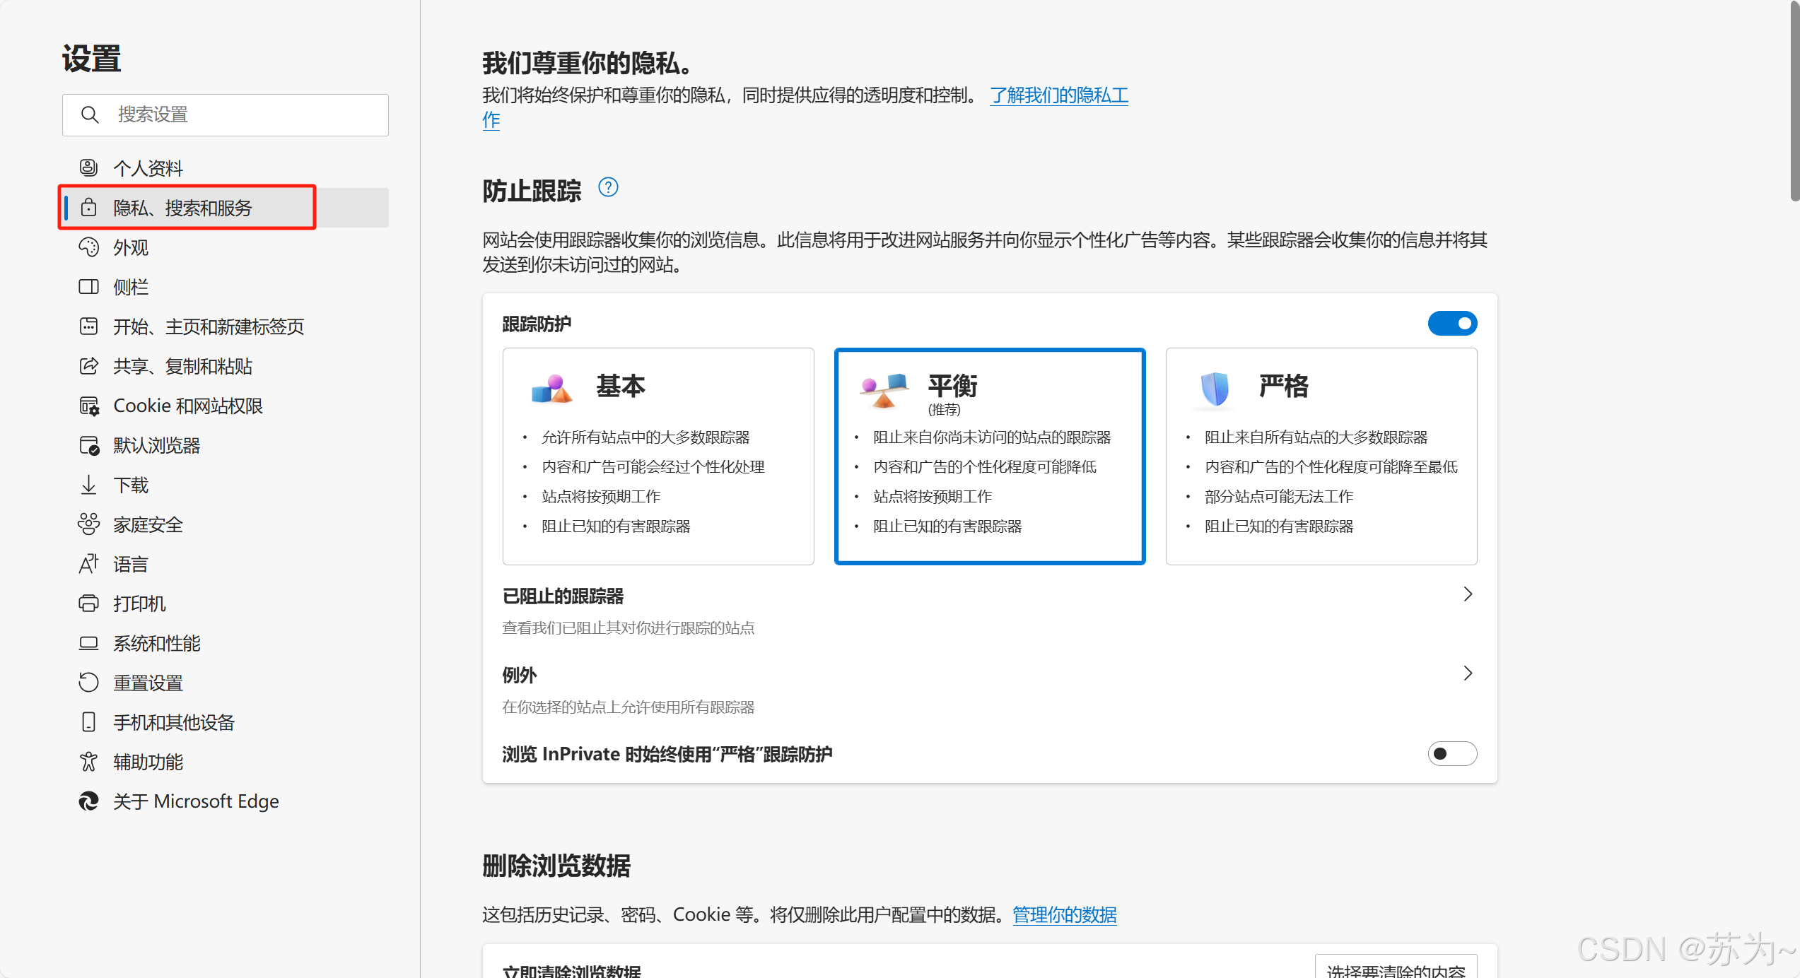Open Cookie 和网站权限 settings page
Image resolution: width=1800 pixels, height=978 pixels.
[x=188, y=406]
